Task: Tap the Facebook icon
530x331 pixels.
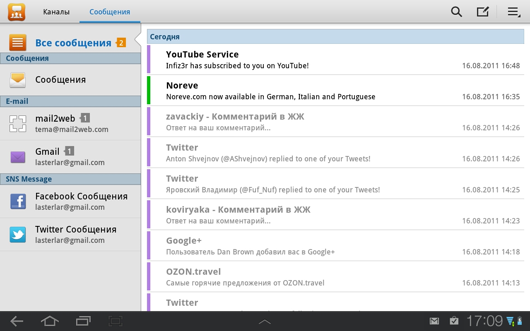Action: 18,201
